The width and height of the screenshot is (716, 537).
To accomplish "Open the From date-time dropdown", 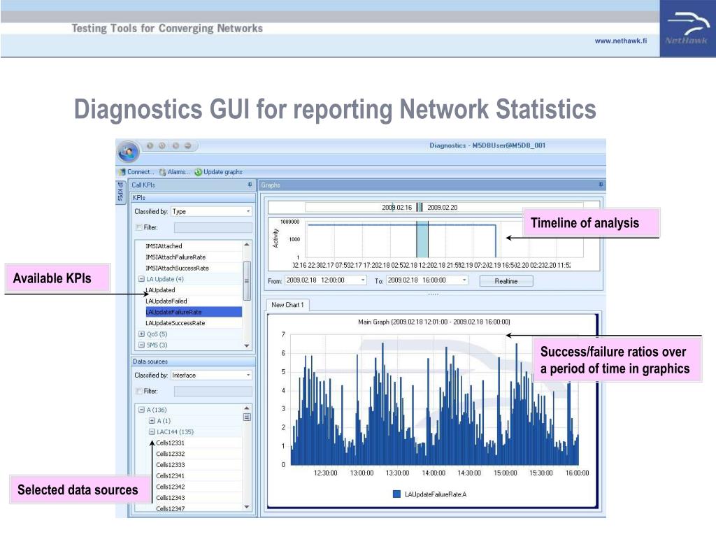I will [x=362, y=280].
